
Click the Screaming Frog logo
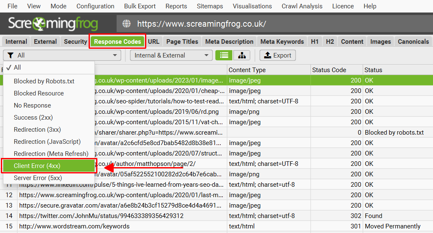click(53, 24)
